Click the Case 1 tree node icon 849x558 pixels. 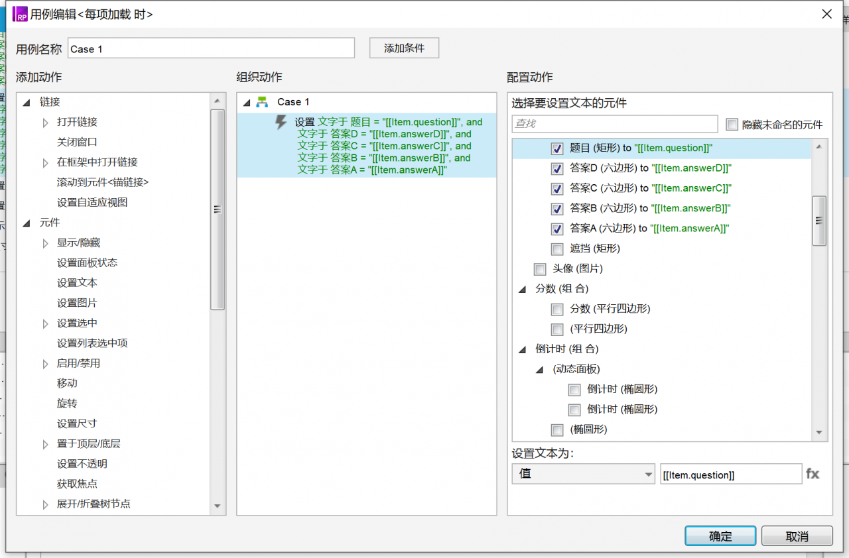coord(263,102)
